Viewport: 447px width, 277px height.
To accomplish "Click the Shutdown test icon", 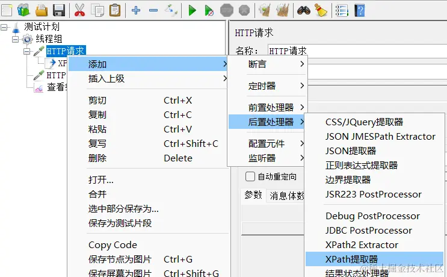I will click(244, 11).
